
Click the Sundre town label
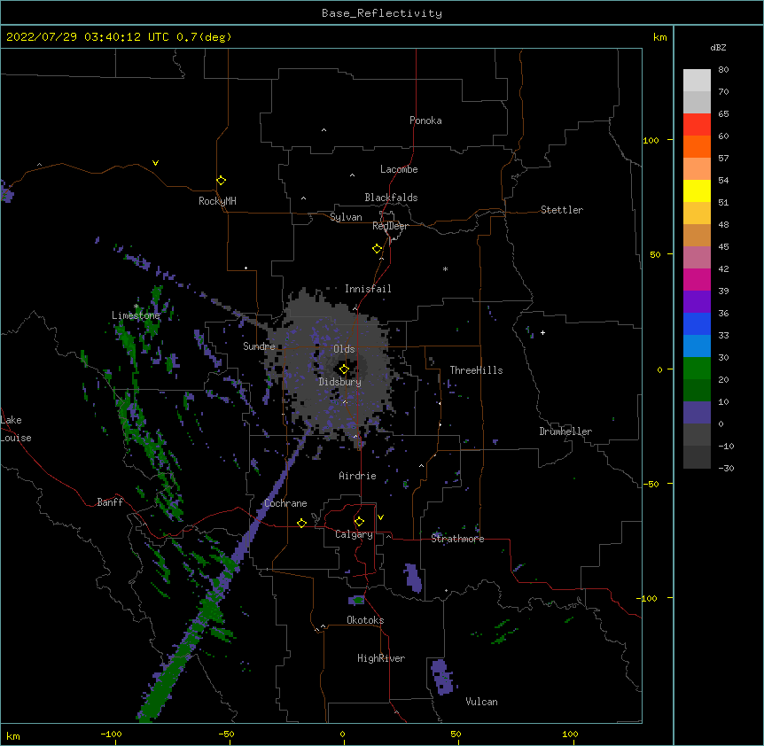[259, 346]
